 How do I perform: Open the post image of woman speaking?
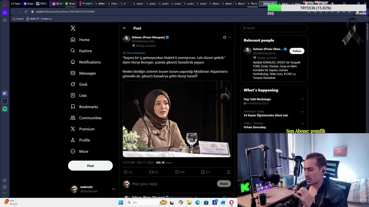pos(177,119)
